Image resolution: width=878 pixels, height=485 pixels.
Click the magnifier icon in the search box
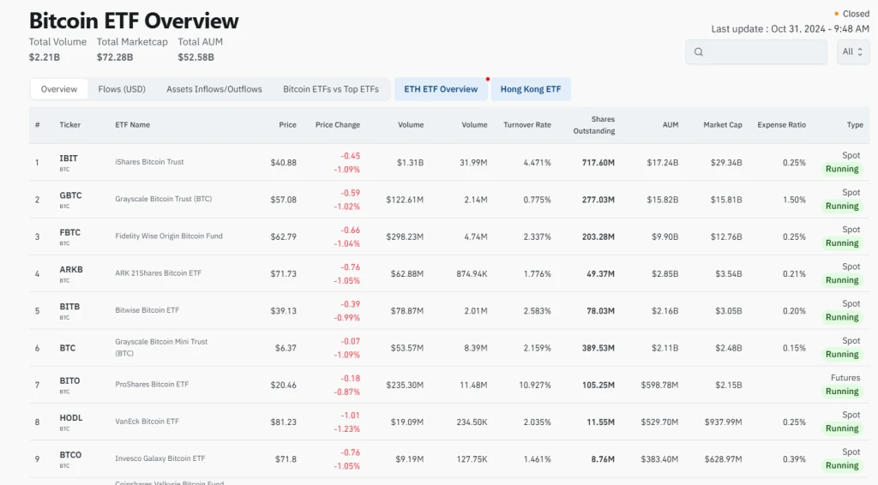pyautogui.click(x=699, y=52)
